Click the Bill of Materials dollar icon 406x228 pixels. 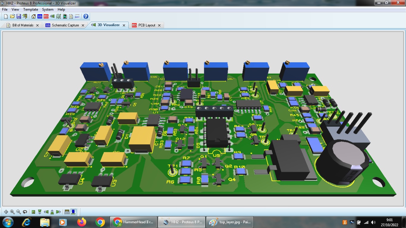coord(71,16)
